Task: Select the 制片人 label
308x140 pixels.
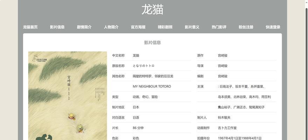Action: 202,118
